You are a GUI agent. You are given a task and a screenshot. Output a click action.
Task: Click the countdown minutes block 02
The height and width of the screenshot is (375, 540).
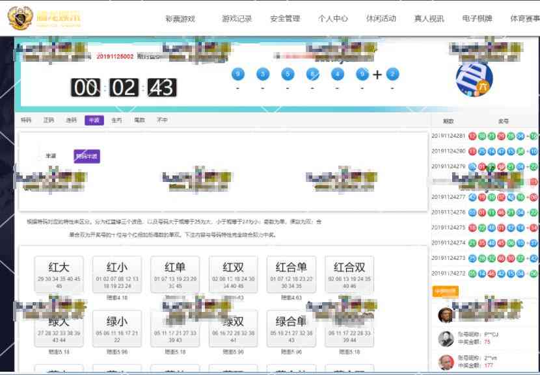[124, 87]
